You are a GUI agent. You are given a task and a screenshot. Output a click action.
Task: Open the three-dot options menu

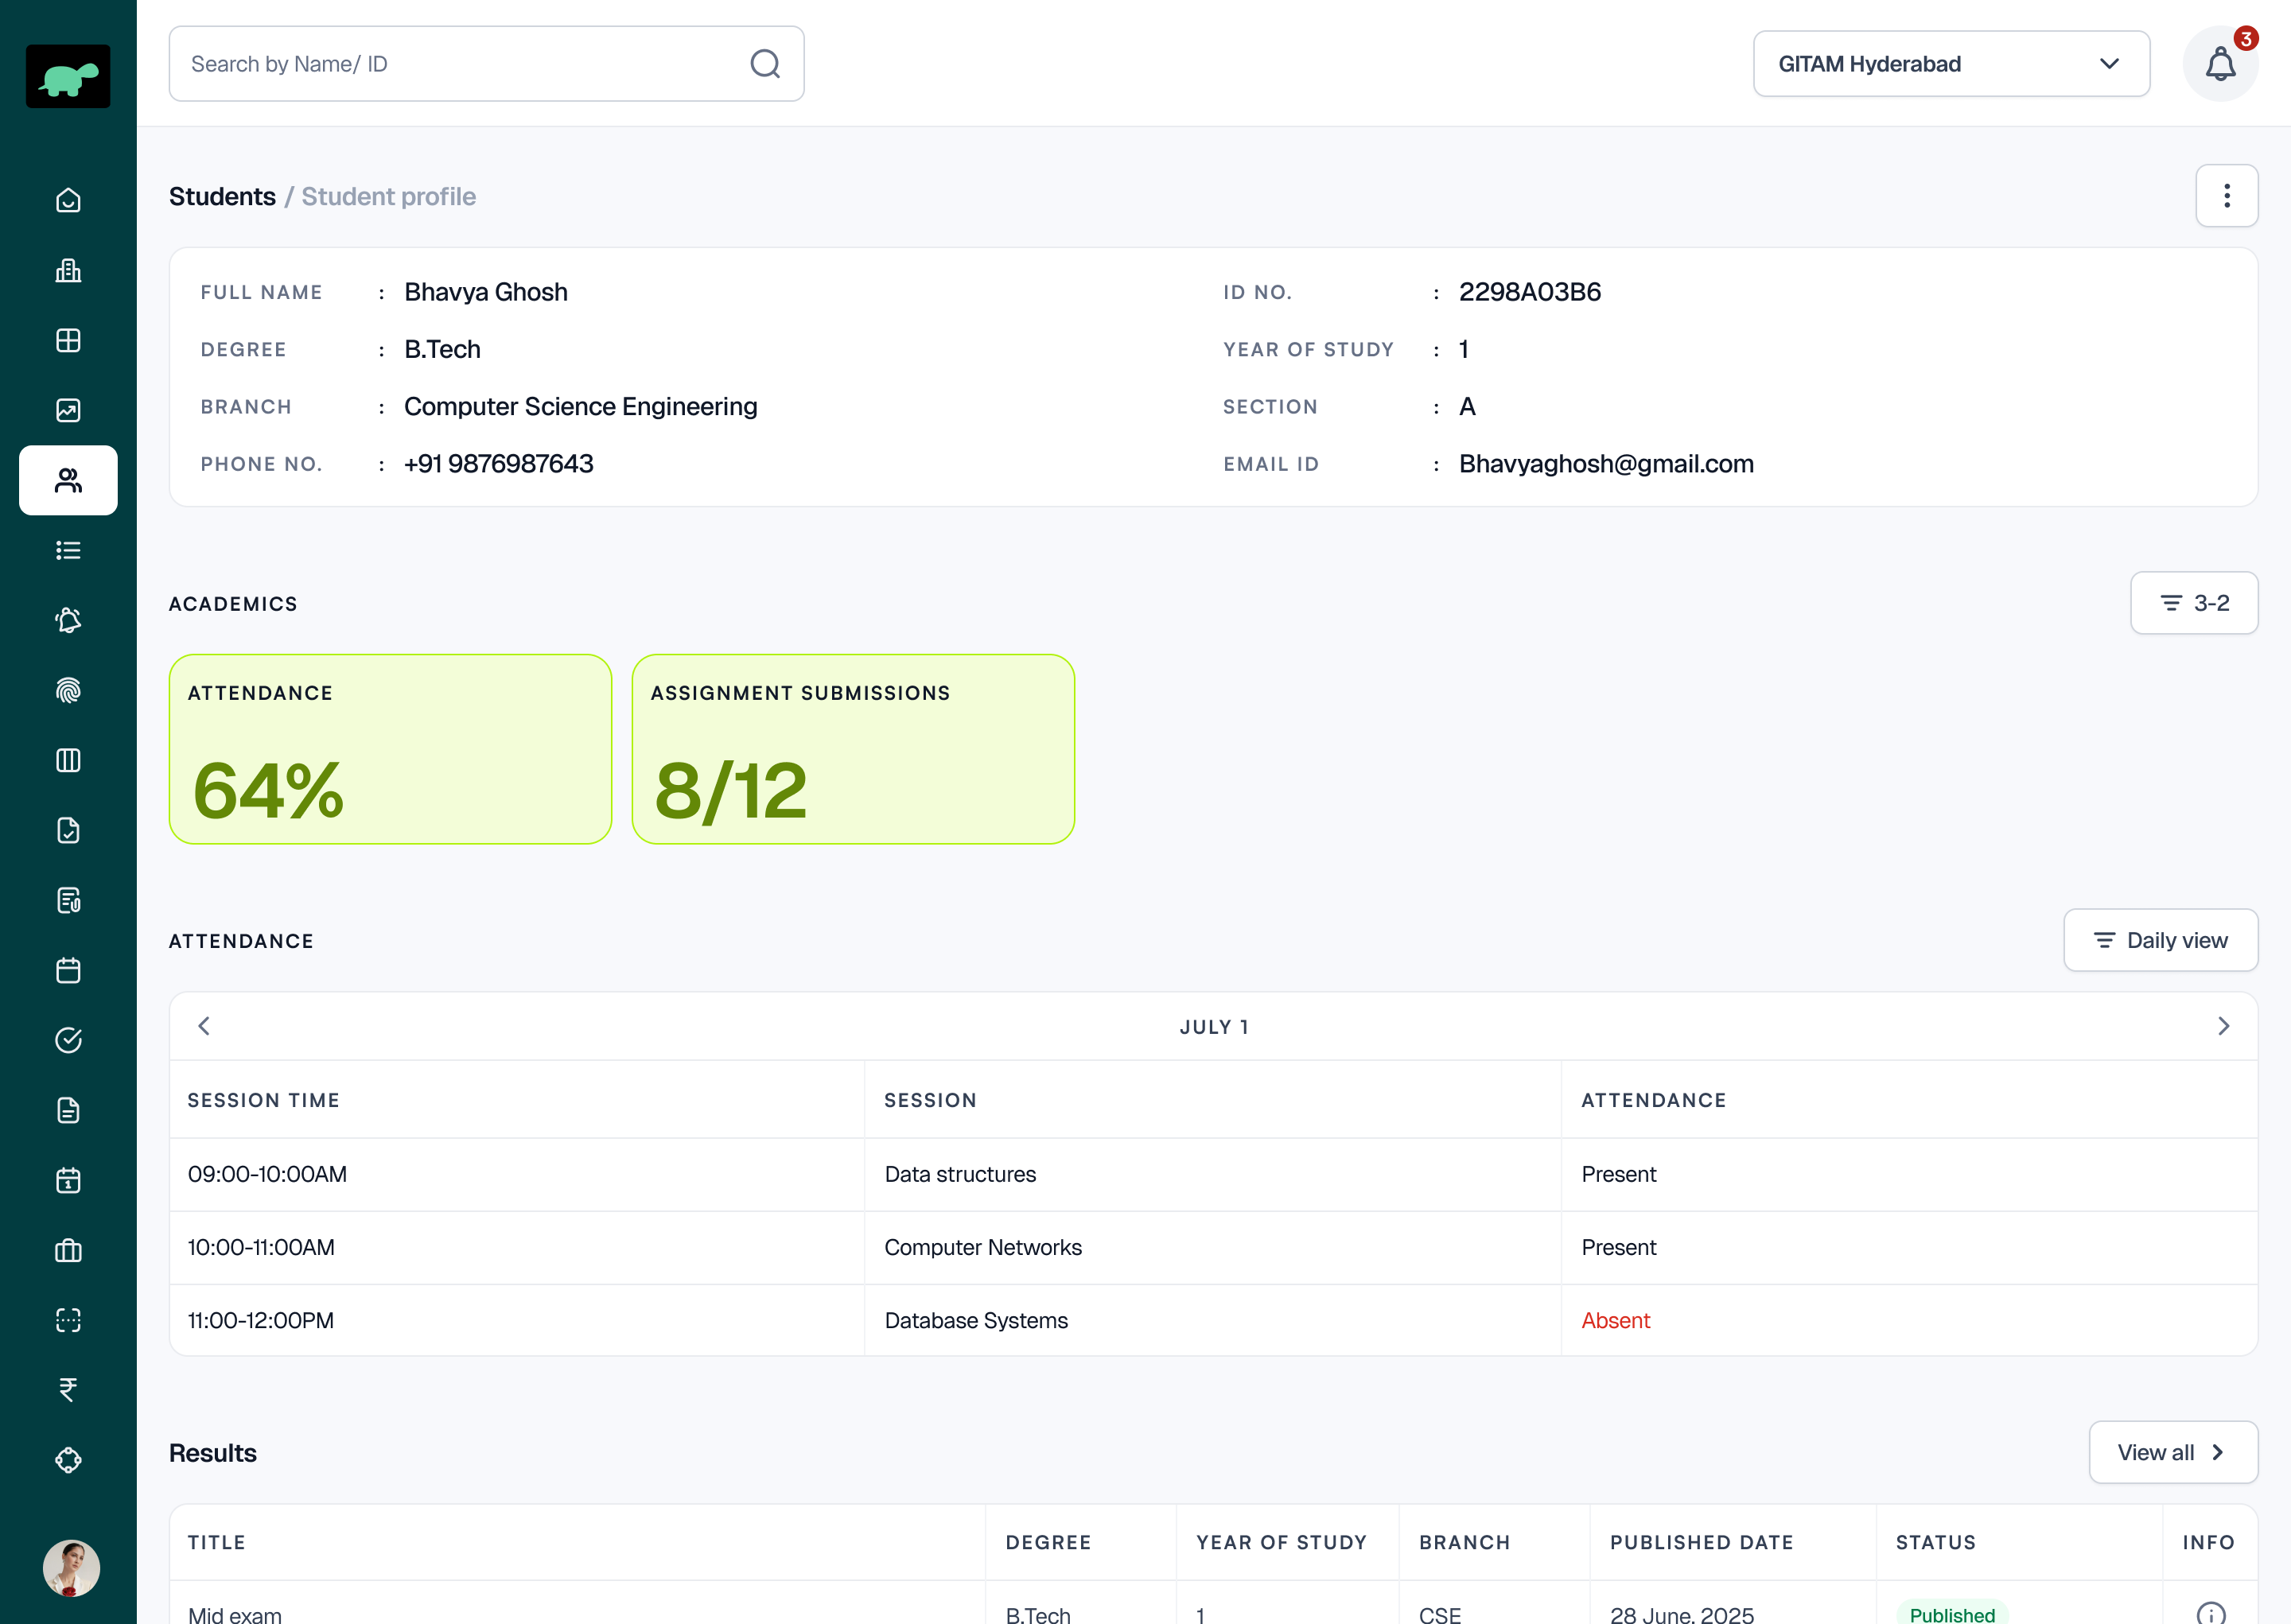pos(2227,196)
